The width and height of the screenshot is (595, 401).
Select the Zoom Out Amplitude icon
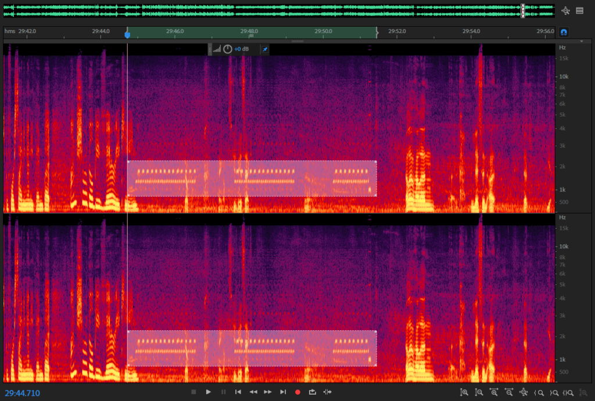coord(479,392)
